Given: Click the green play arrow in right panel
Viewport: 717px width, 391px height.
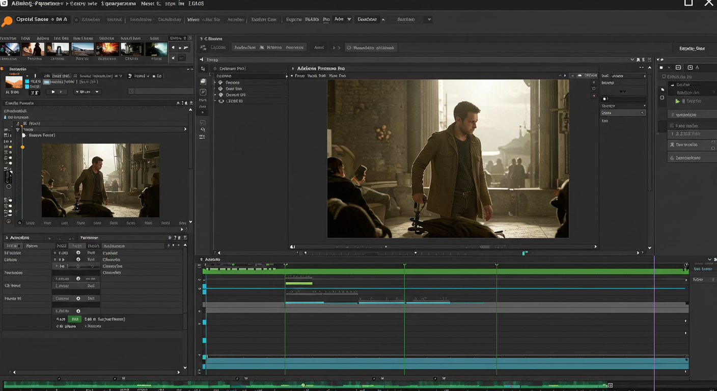Looking at the screenshot, I should 677,101.
